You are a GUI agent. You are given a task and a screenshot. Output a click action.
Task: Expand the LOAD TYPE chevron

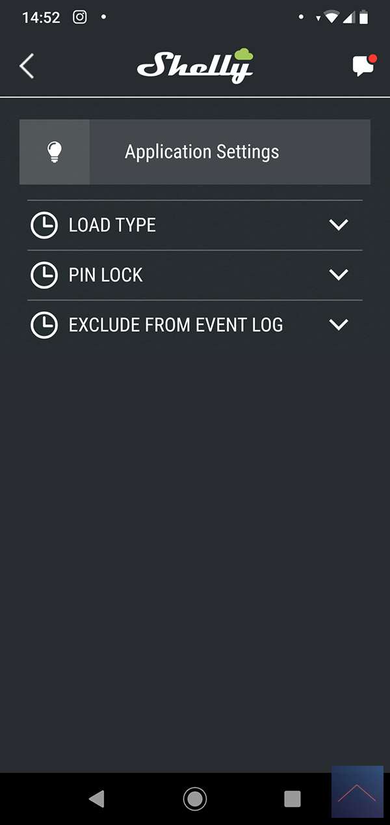coord(339,225)
